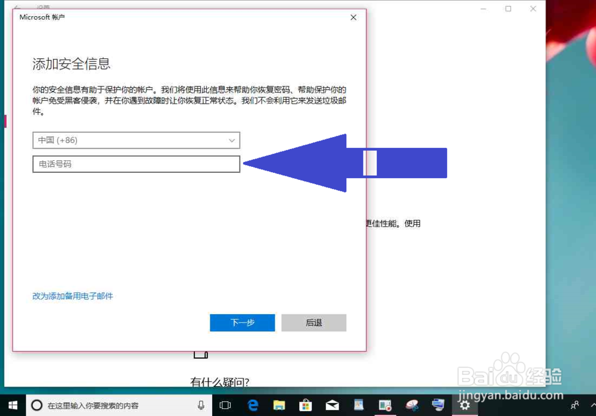Open the computer monitor app icon on taskbar
The width and height of the screenshot is (596, 416).
(438, 405)
